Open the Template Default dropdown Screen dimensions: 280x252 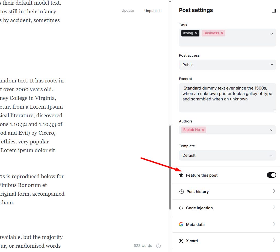(x=227, y=155)
